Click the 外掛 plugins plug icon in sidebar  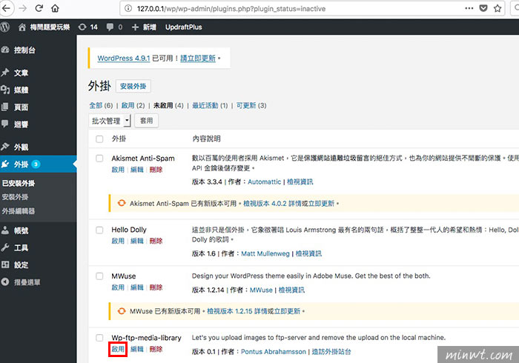tap(5, 164)
